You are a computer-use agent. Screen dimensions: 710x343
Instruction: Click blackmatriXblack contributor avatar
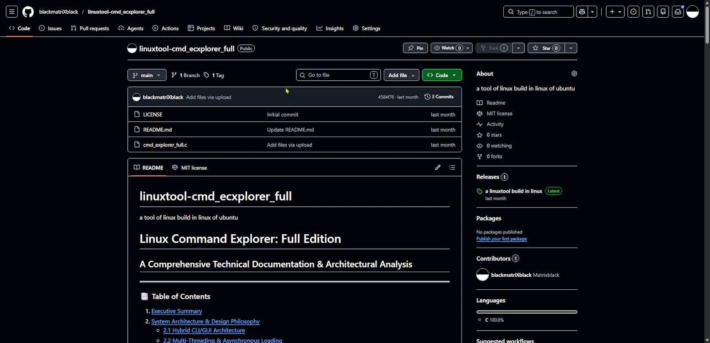point(482,275)
